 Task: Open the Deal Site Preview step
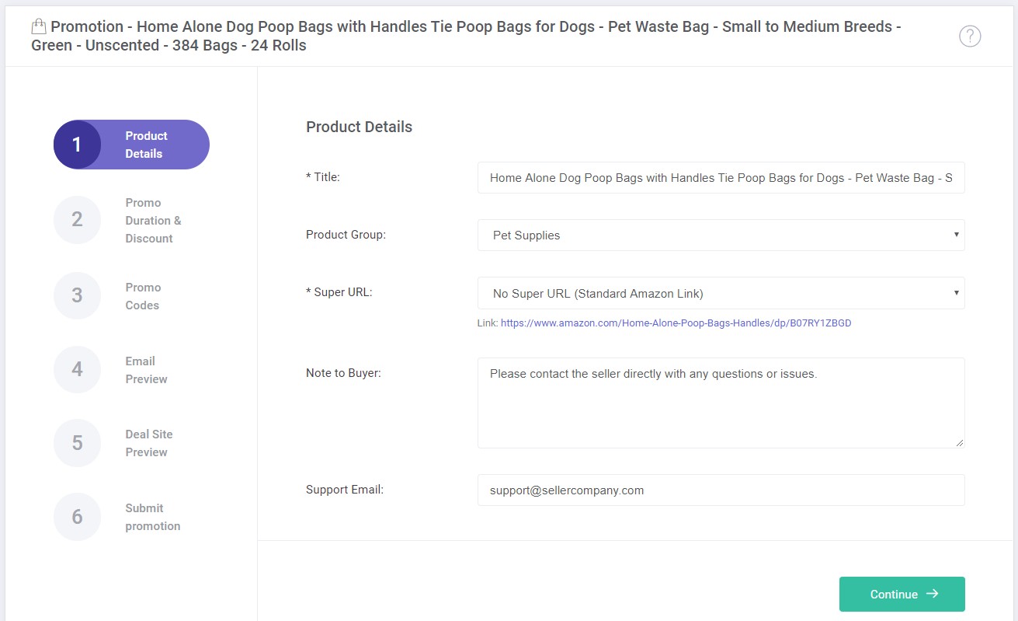(x=148, y=443)
